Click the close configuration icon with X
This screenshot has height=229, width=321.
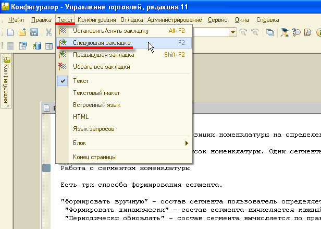[22, 46]
